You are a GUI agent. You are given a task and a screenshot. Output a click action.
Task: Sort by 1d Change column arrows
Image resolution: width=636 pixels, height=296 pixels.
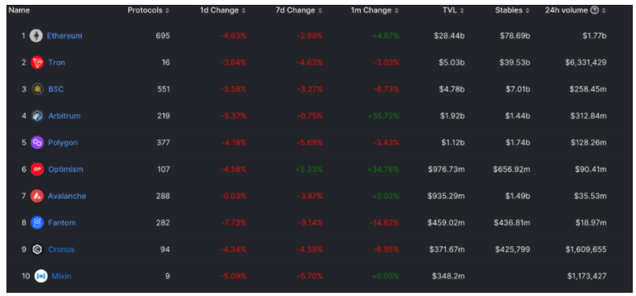tap(243, 10)
